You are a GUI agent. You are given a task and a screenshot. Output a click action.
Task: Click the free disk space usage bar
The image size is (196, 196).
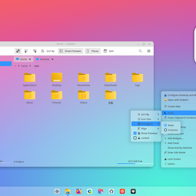135,163
